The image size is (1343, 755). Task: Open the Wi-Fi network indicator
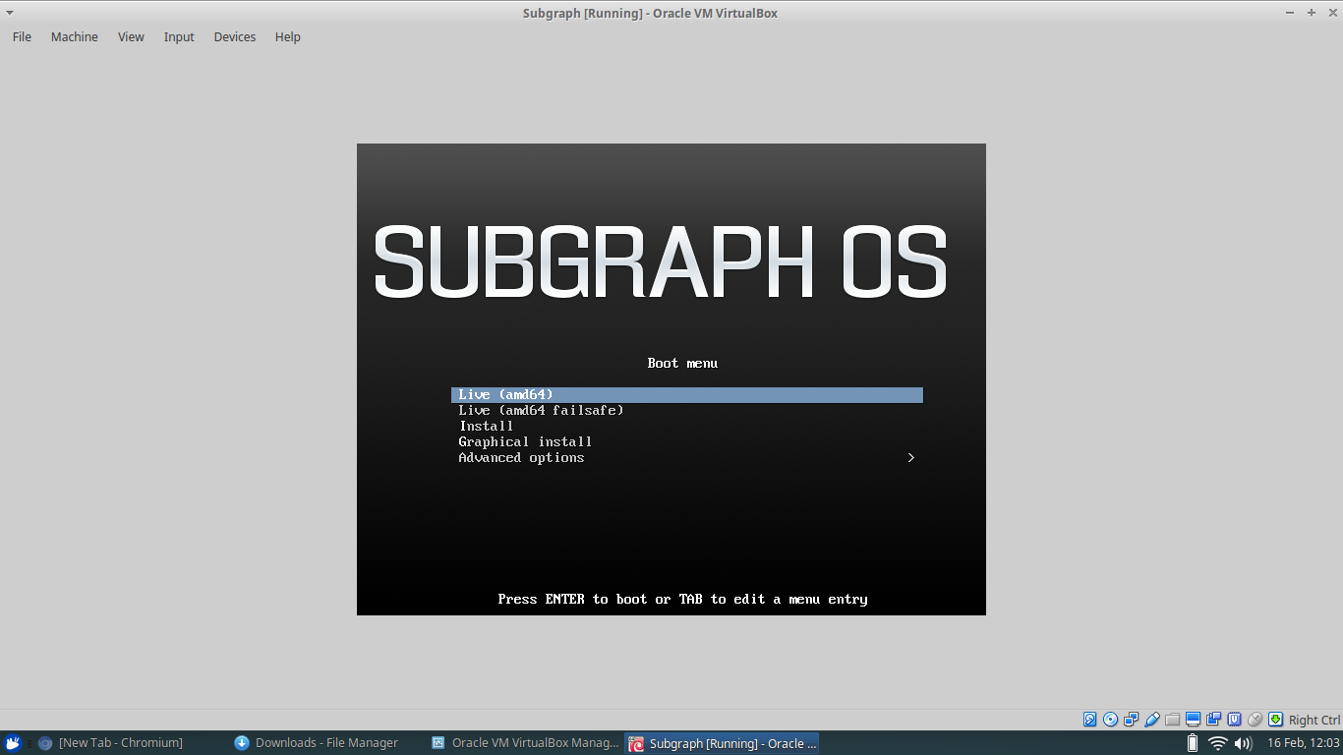tap(1218, 743)
